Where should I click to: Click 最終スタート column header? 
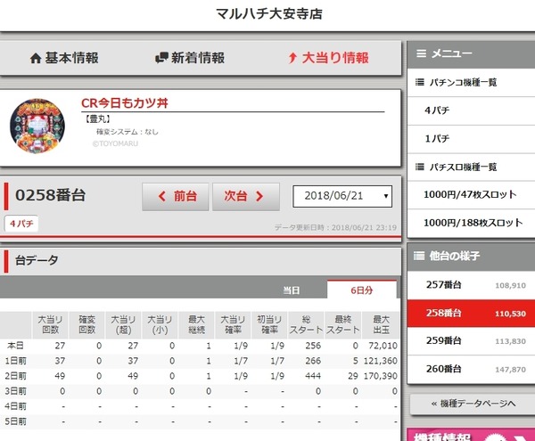(343, 325)
